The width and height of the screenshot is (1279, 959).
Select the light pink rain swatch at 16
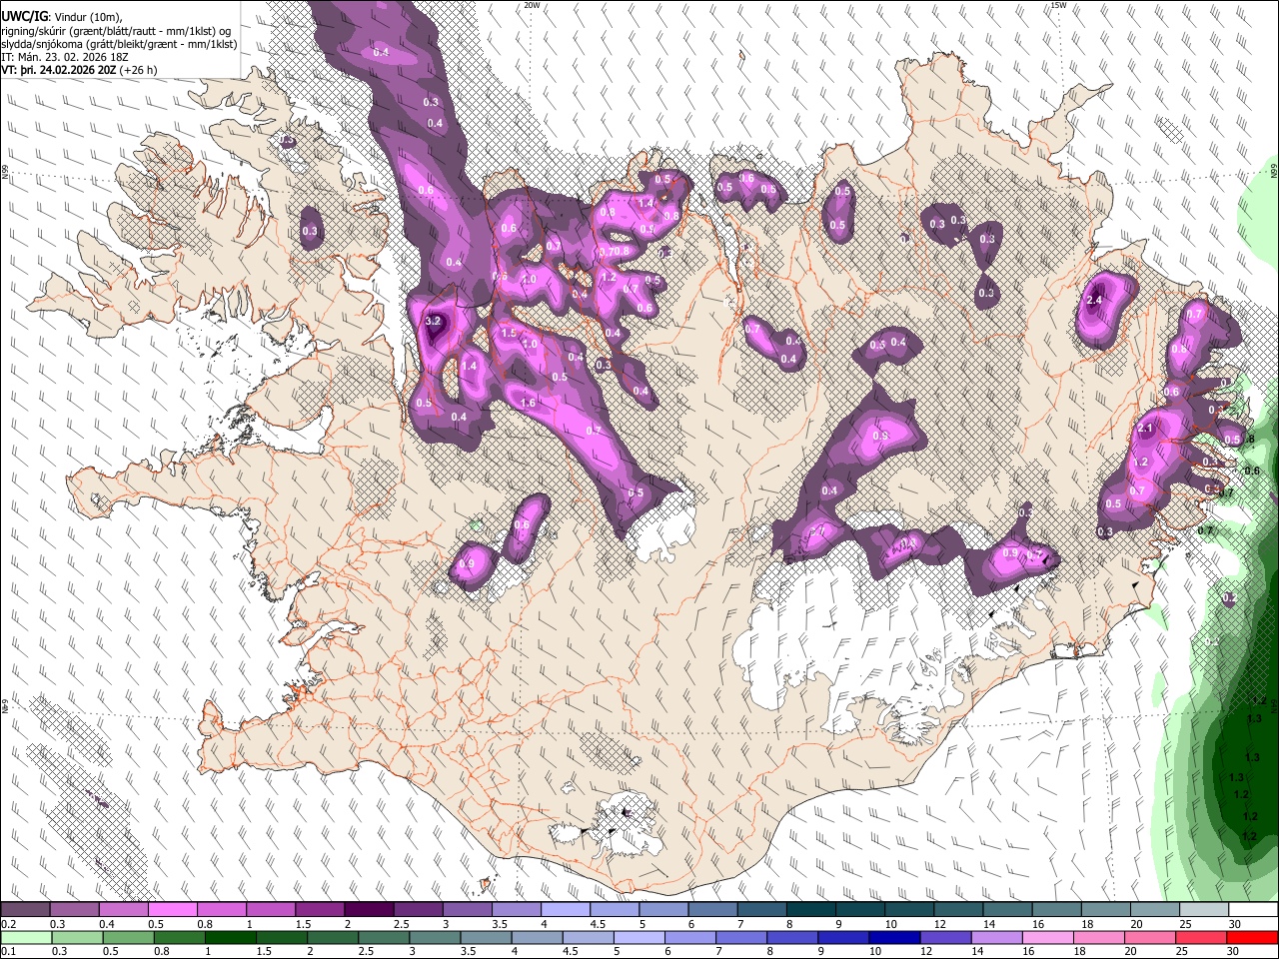pyautogui.click(x=1047, y=938)
